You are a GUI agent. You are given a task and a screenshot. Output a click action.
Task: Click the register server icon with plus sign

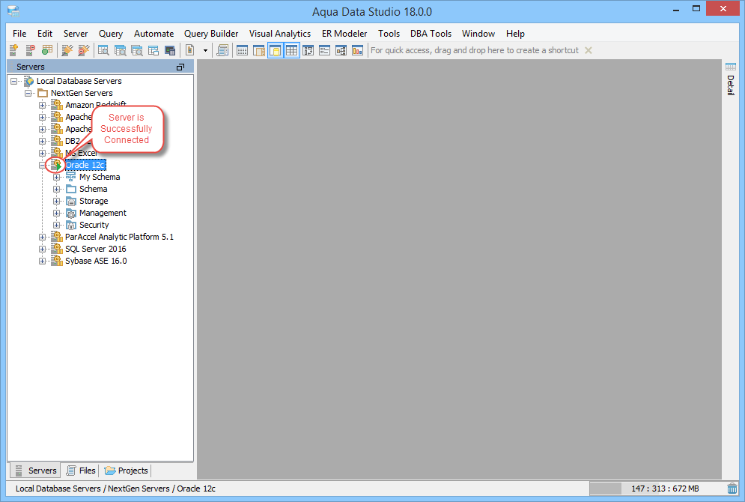[x=13, y=50]
